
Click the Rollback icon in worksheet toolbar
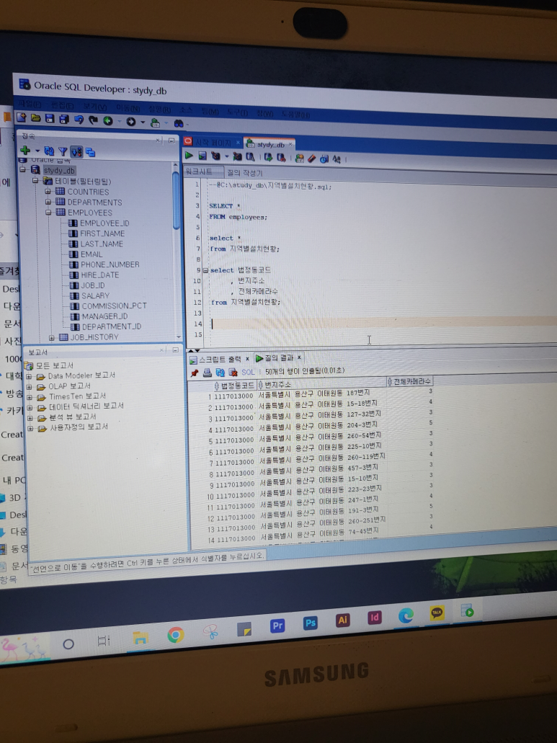tap(281, 158)
